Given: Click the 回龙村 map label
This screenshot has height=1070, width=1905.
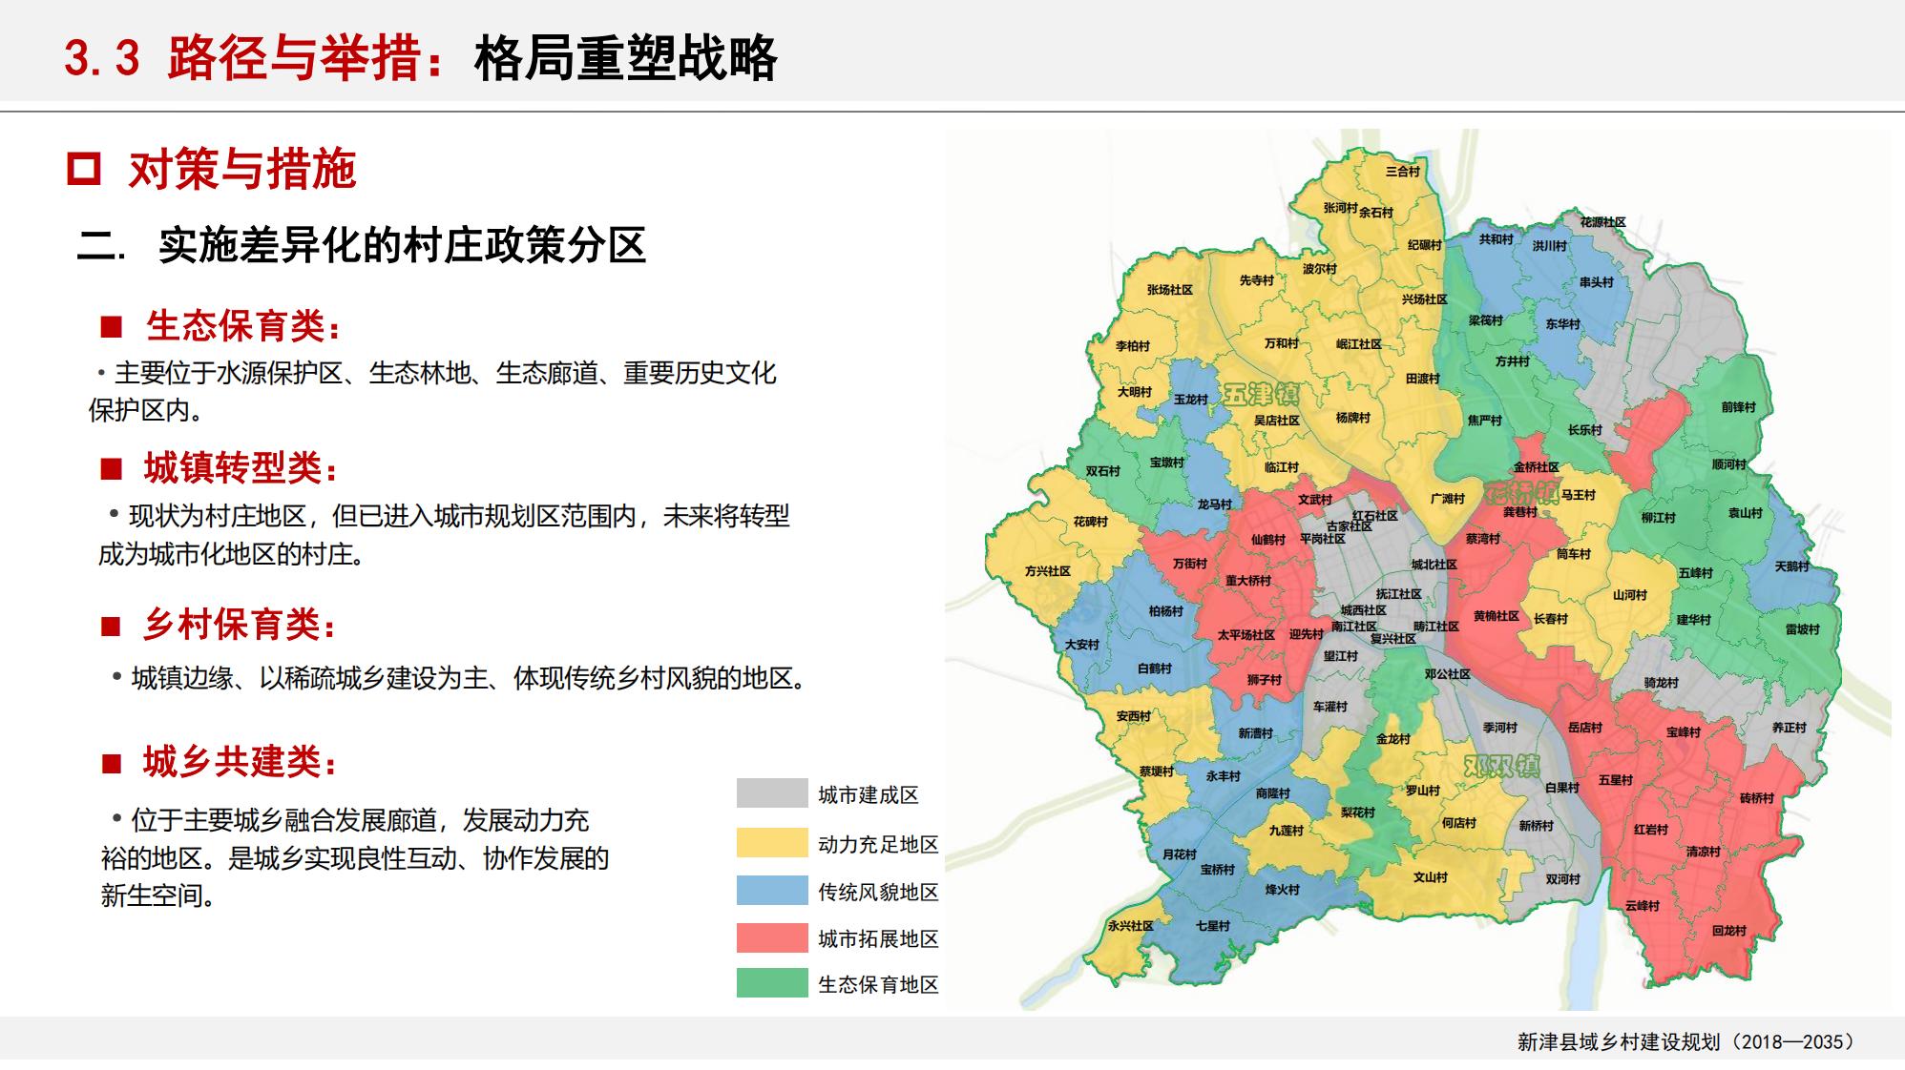Looking at the screenshot, I should (1729, 931).
